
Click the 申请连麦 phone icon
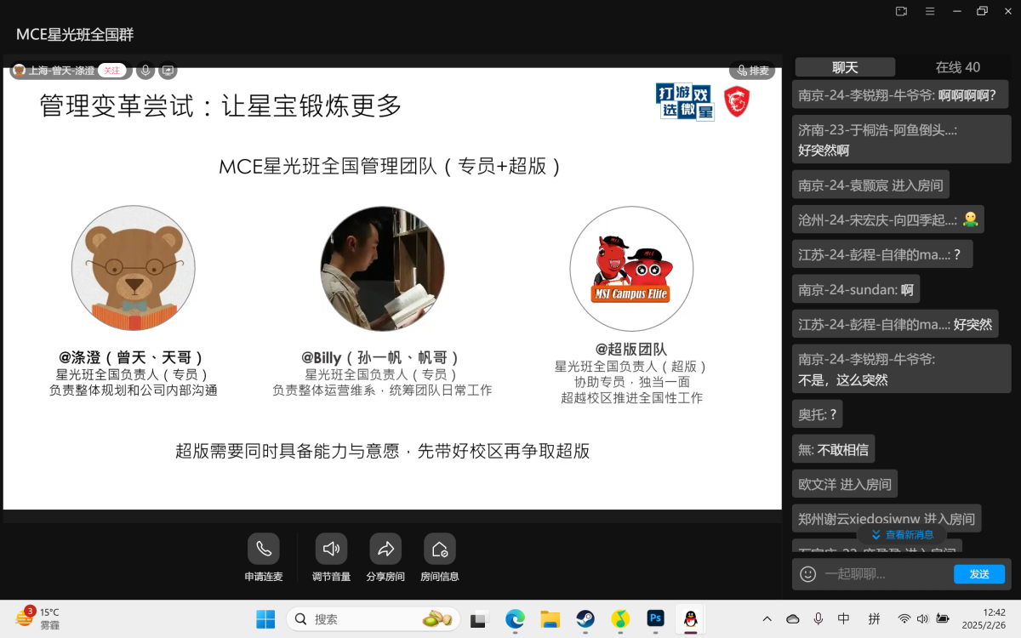coord(263,549)
